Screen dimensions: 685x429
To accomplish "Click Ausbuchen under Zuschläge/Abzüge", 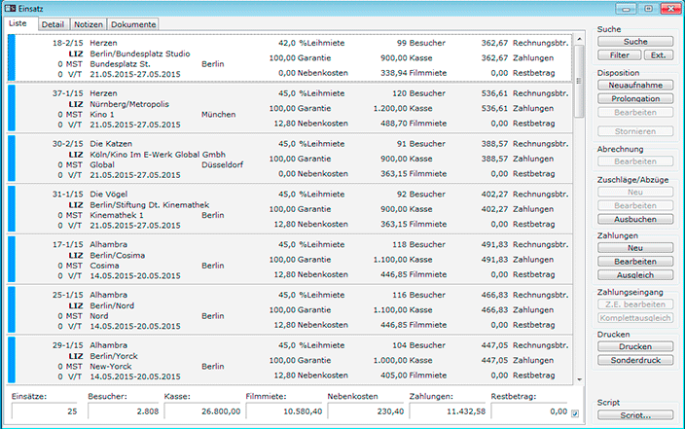I will tap(635, 220).
